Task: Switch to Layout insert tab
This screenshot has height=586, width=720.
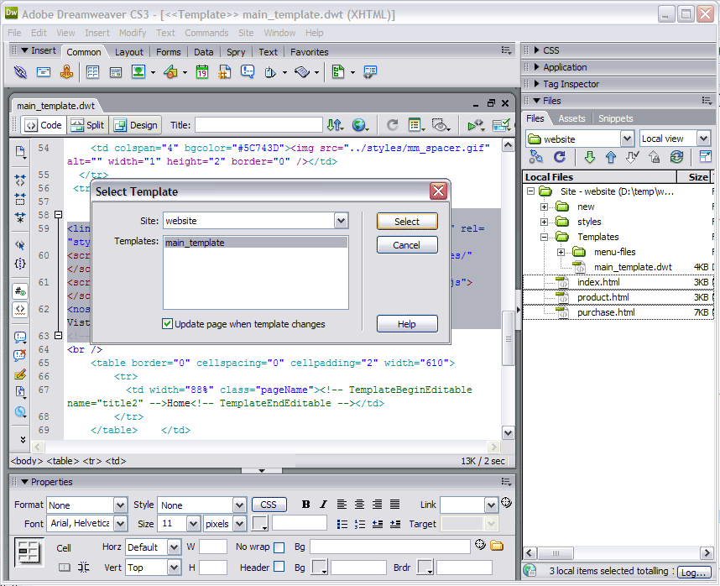Action: point(129,52)
